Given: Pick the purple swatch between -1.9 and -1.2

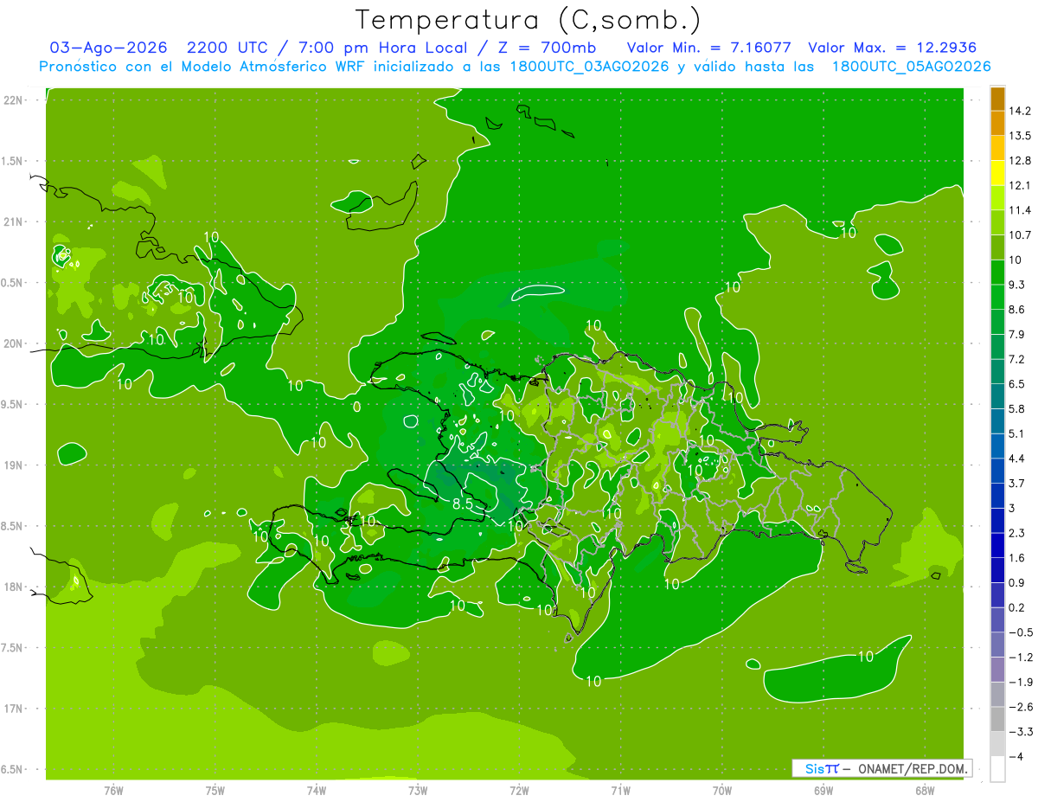Looking at the screenshot, I should click(997, 670).
